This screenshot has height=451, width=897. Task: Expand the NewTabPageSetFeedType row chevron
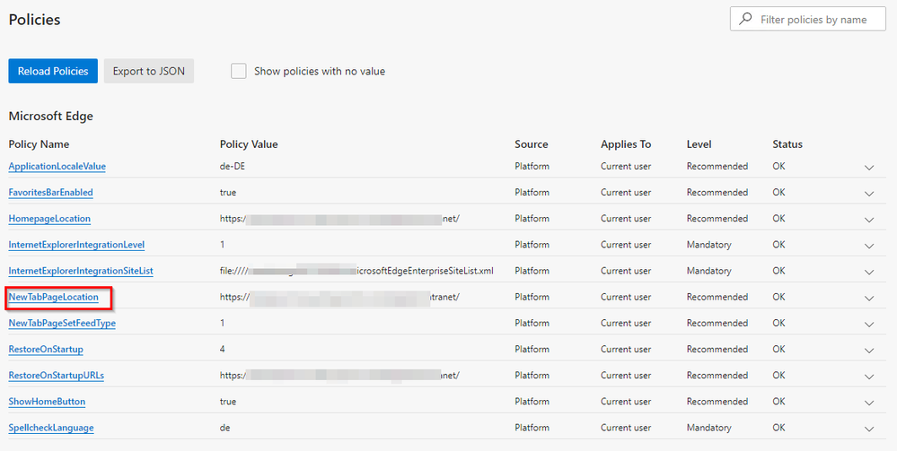(869, 325)
